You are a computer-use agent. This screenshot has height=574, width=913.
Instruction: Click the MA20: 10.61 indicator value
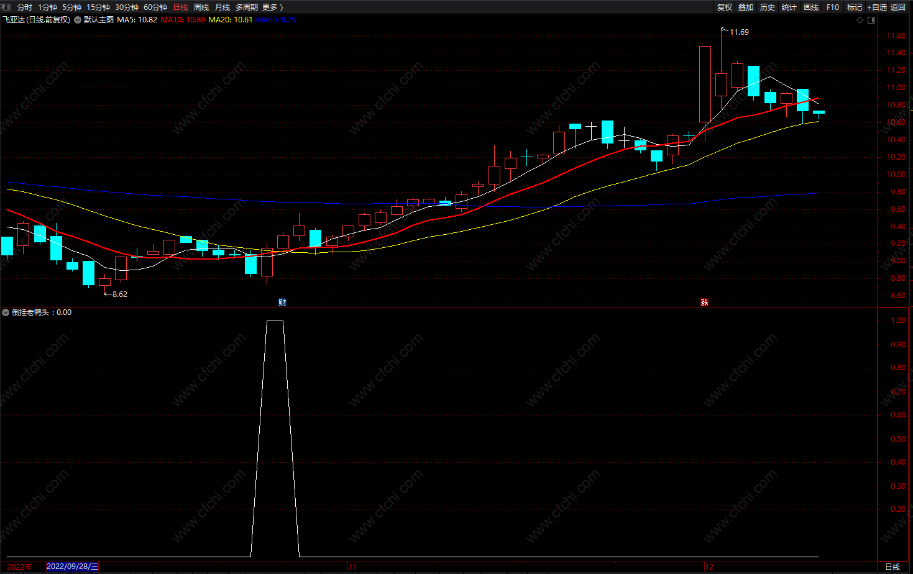click(x=231, y=20)
